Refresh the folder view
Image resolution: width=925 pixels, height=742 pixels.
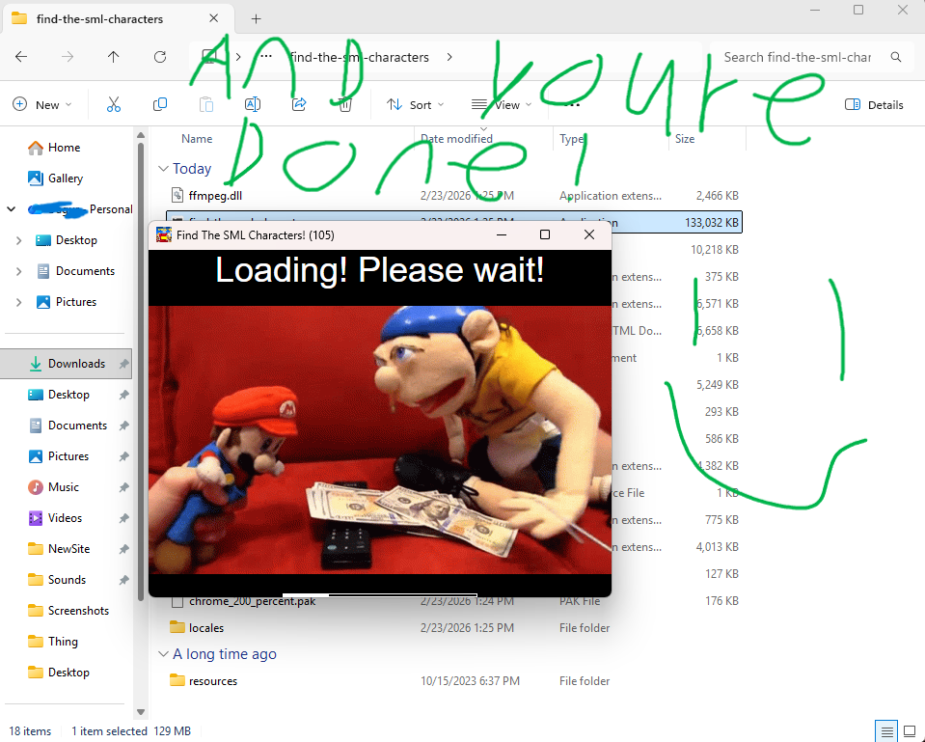[x=160, y=57]
